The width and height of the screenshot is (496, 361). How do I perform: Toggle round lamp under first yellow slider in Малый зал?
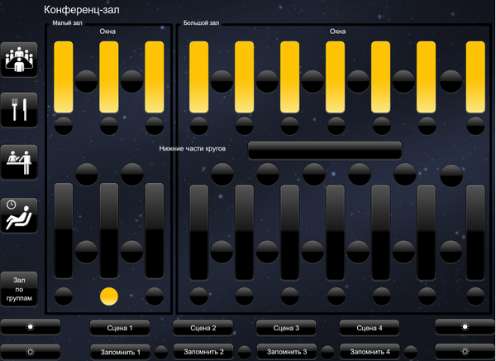coord(64,126)
